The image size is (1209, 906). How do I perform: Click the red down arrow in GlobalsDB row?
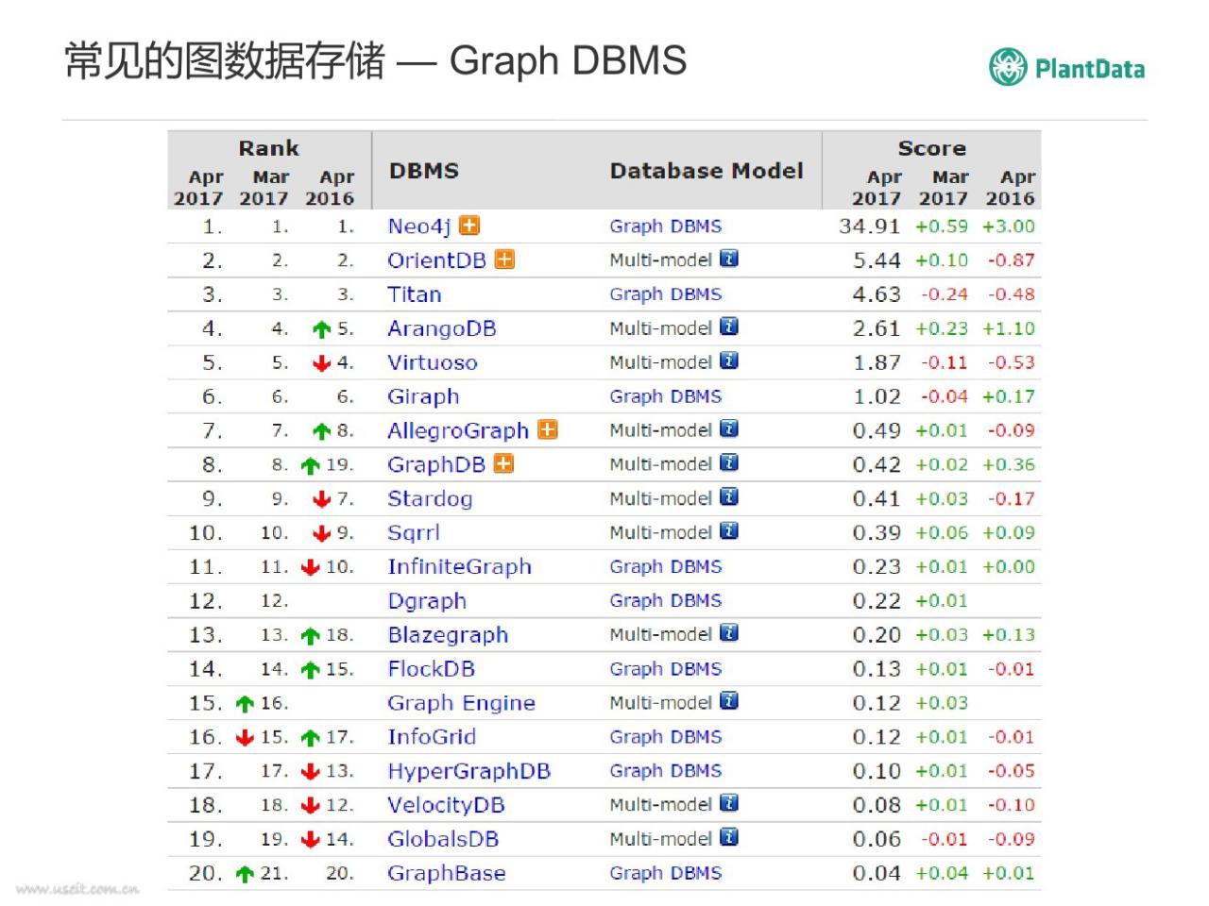[x=310, y=840]
